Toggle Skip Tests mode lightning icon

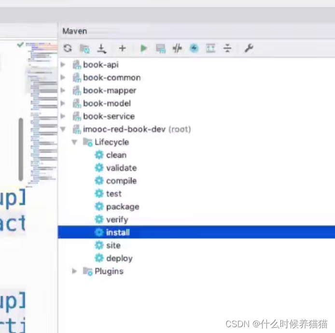(194, 48)
